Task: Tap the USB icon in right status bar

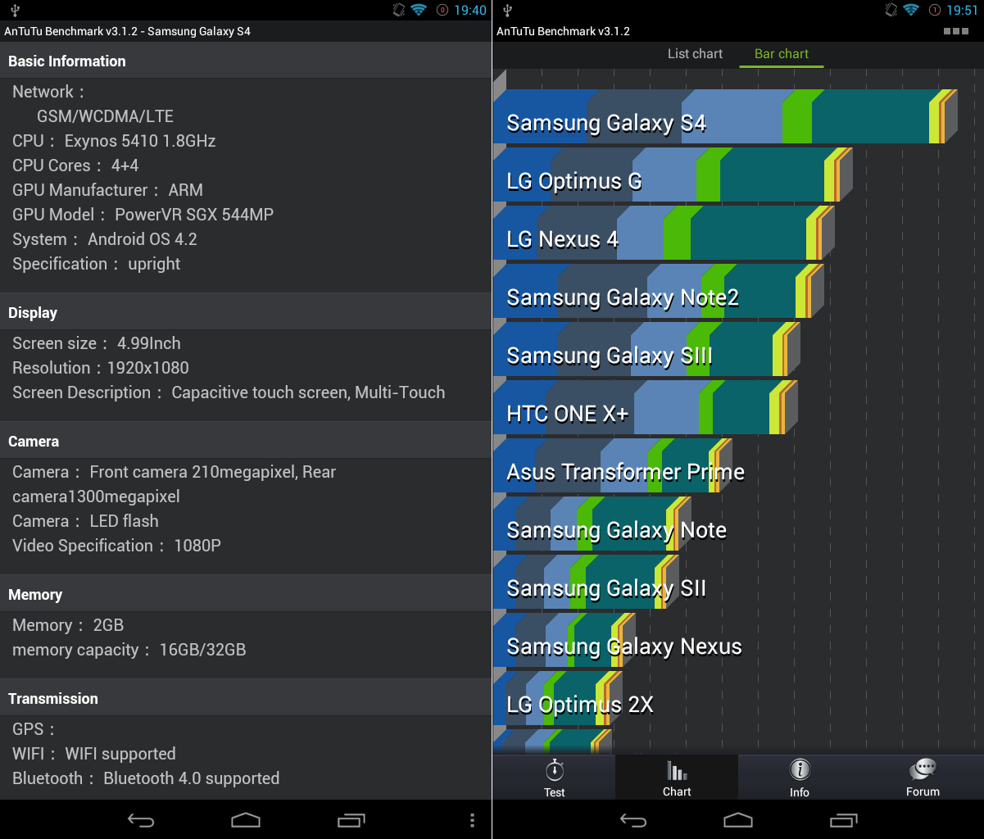Action: pyautogui.click(x=507, y=11)
